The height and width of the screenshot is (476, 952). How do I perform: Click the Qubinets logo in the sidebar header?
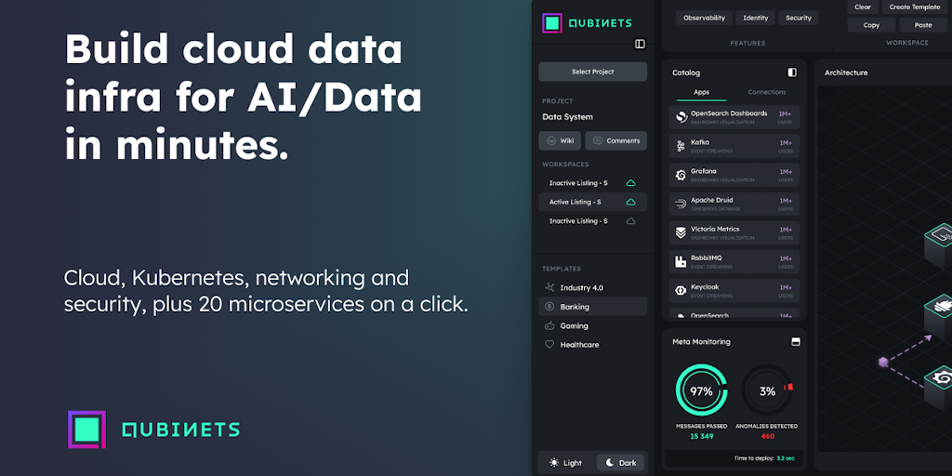click(x=588, y=23)
